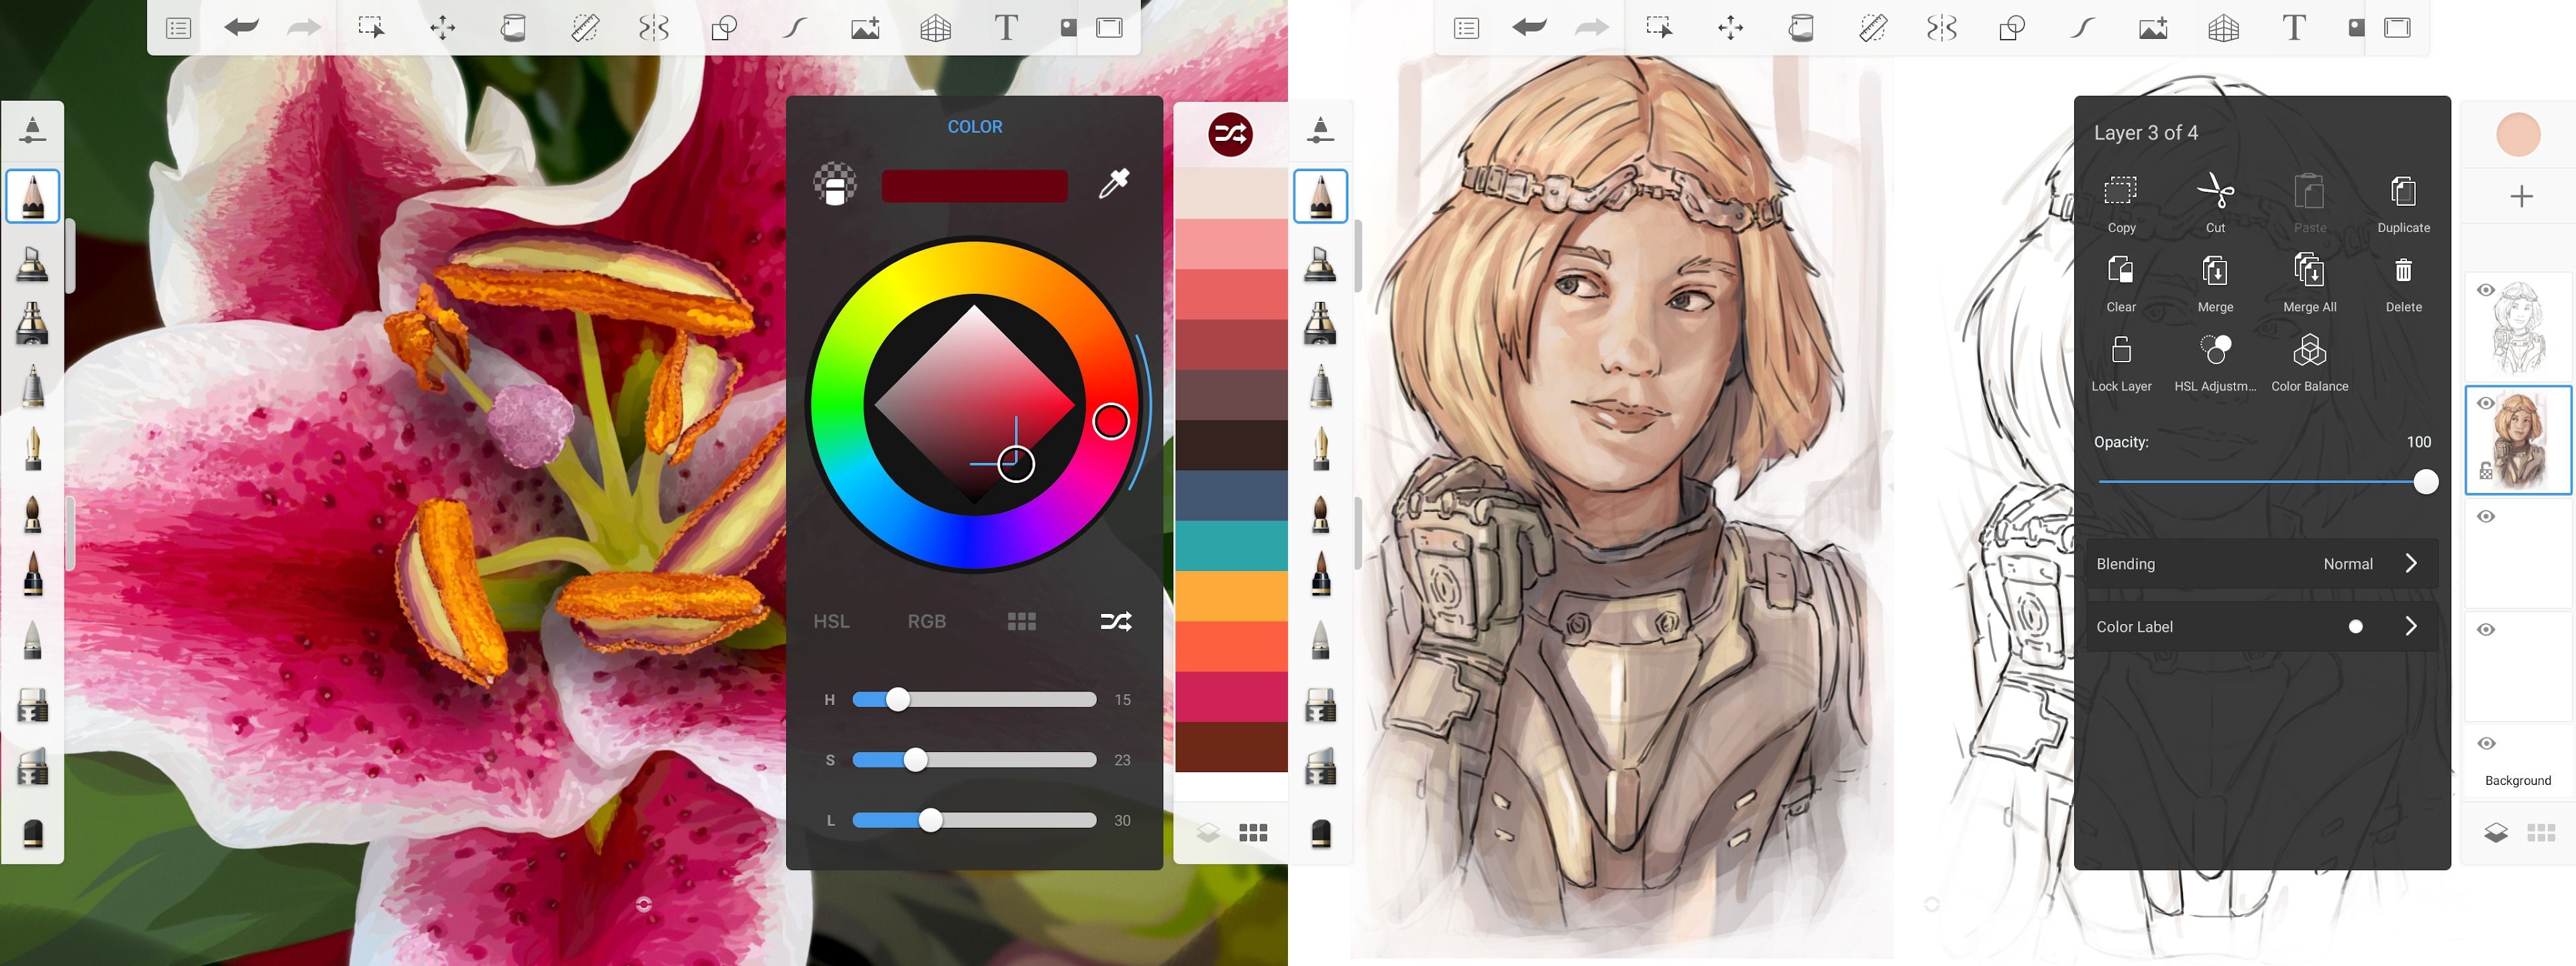Expand the Color Label options
This screenshot has height=966, width=2576.
tap(2410, 627)
